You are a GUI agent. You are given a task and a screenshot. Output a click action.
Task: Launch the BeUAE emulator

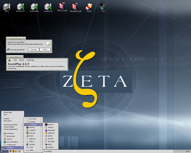coord(50,139)
